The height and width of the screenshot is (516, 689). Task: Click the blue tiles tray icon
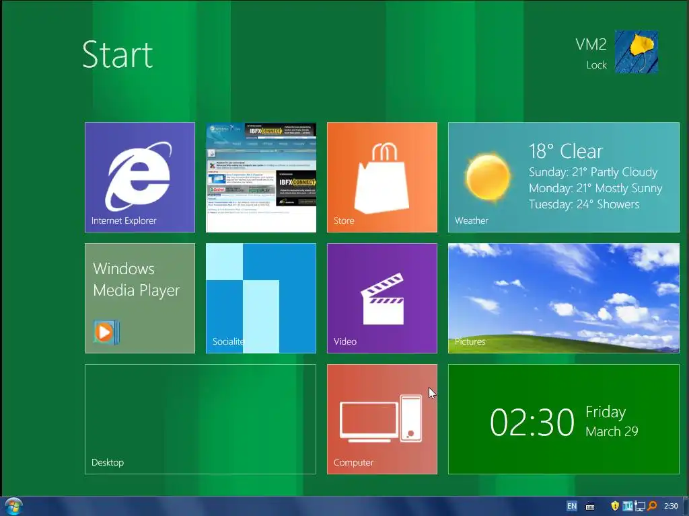(x=628, y=506)
